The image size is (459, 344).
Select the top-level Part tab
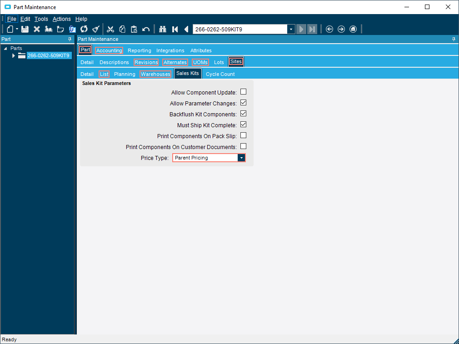click(85, 50)
